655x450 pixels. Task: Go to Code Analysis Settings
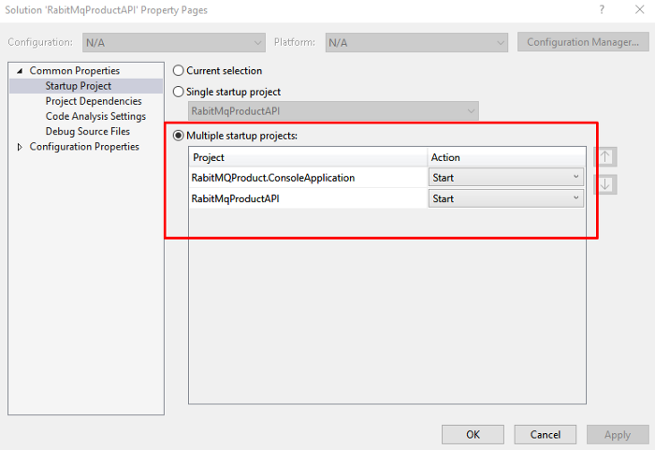pyautogui.click(x=95, y=116)
